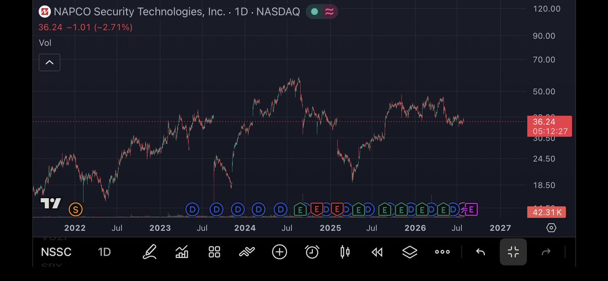Tap the plus circle to add symbol
The image size is (608, 281).
pyautogui.click(x=279, y=252)
